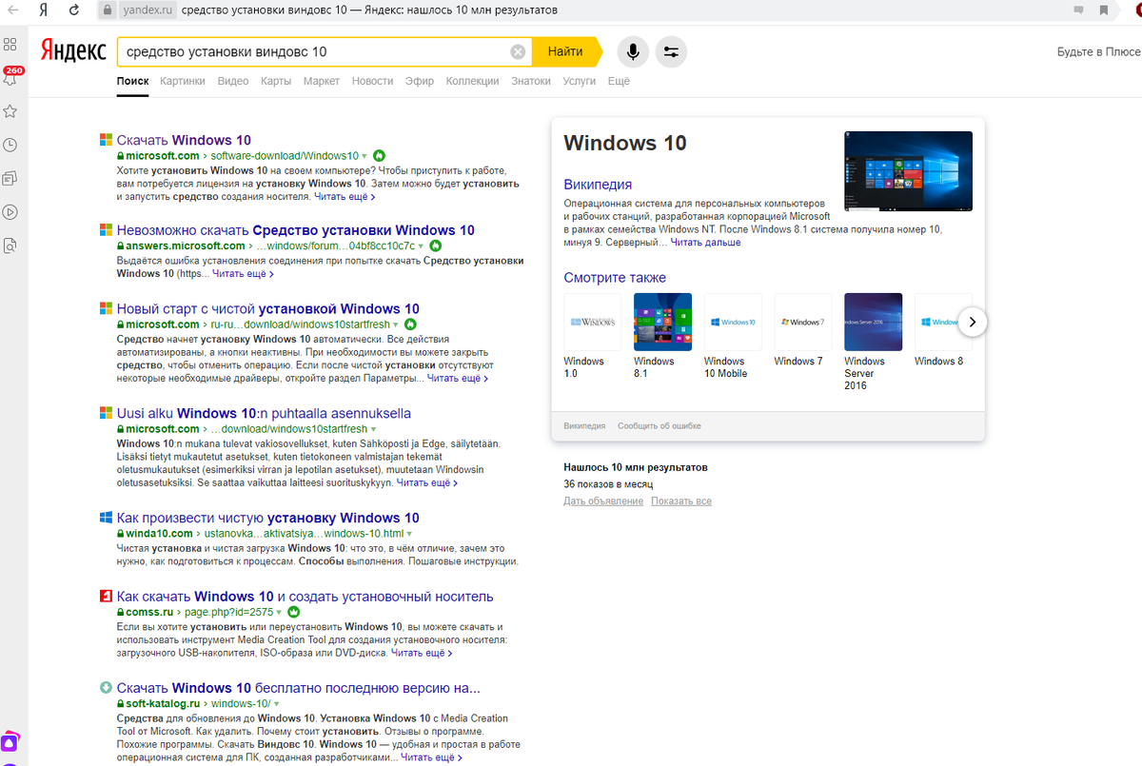
Task: Open the Windows 8.1 thumbnail
Action: click(662, 323)
